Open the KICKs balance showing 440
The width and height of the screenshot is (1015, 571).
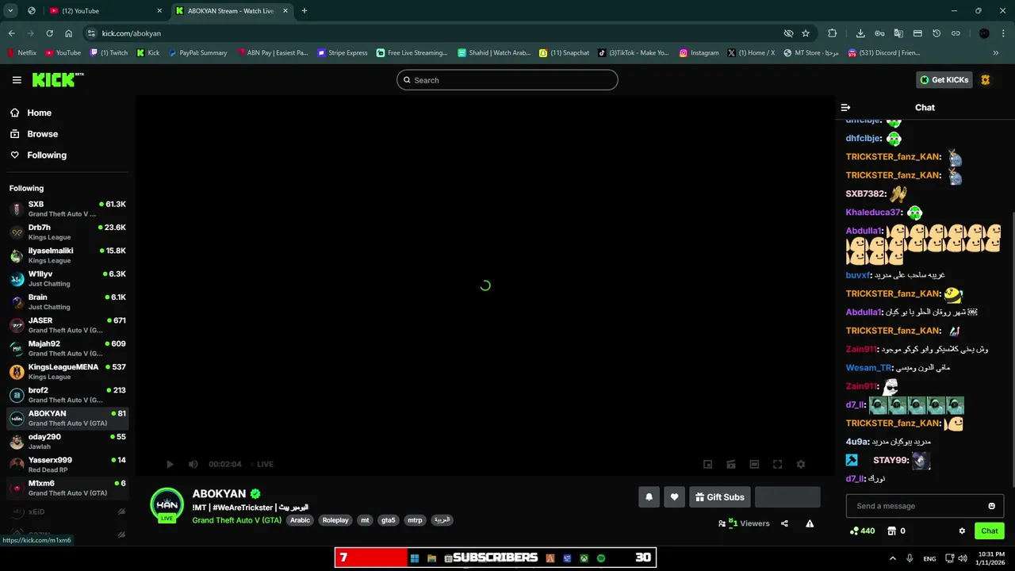[862, 531]
